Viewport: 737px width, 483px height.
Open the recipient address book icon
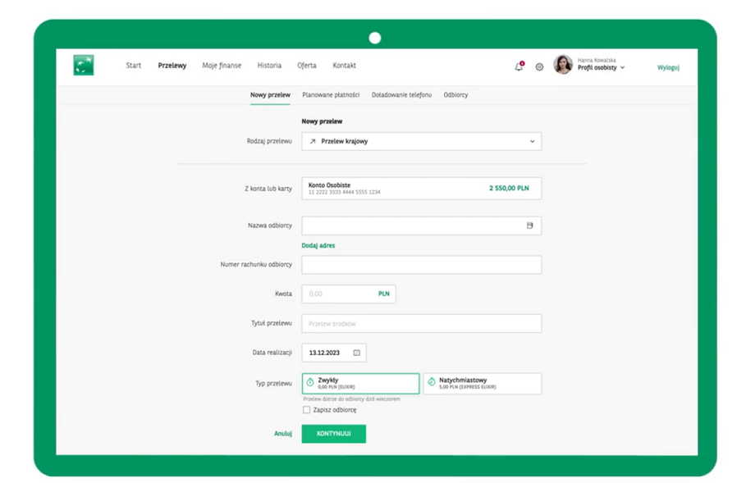[529, 226]
